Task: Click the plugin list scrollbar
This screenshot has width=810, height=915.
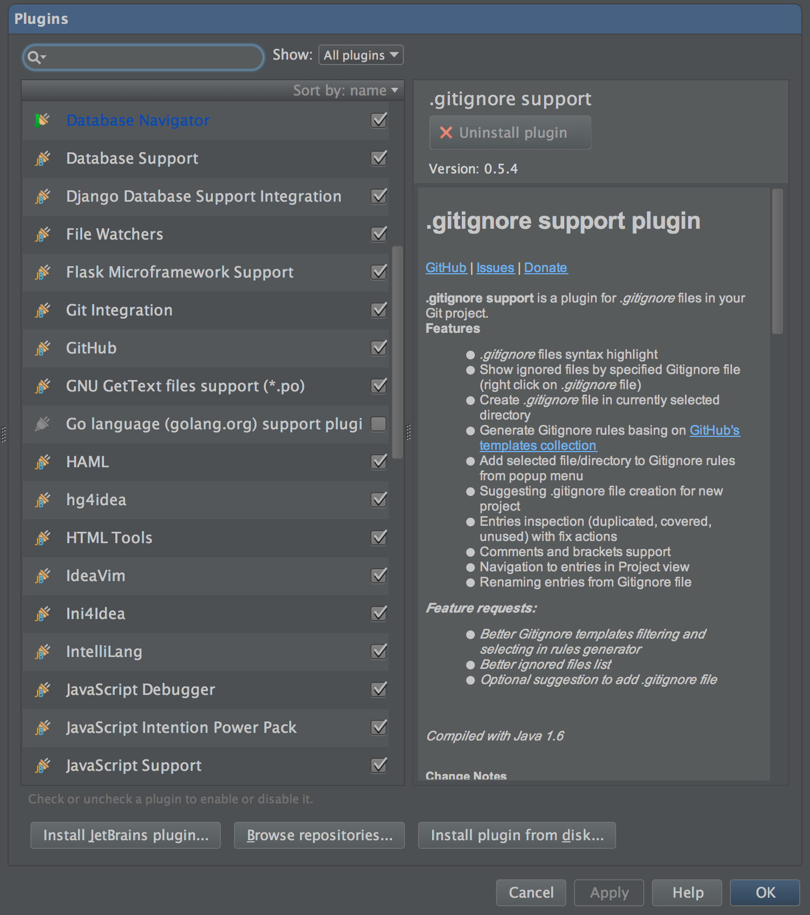Action: [x=397, y=352]
